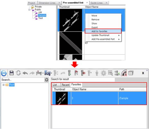The image size is (149, 129).
Task: Click the Search for result field
Action: click(83, 79)
